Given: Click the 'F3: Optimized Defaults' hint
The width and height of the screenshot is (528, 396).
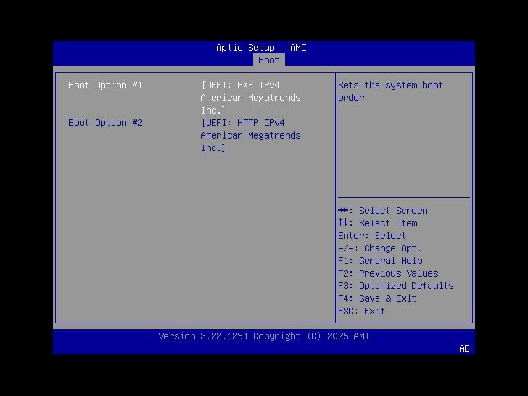Looking at the screenshot, I should (395, 286).
